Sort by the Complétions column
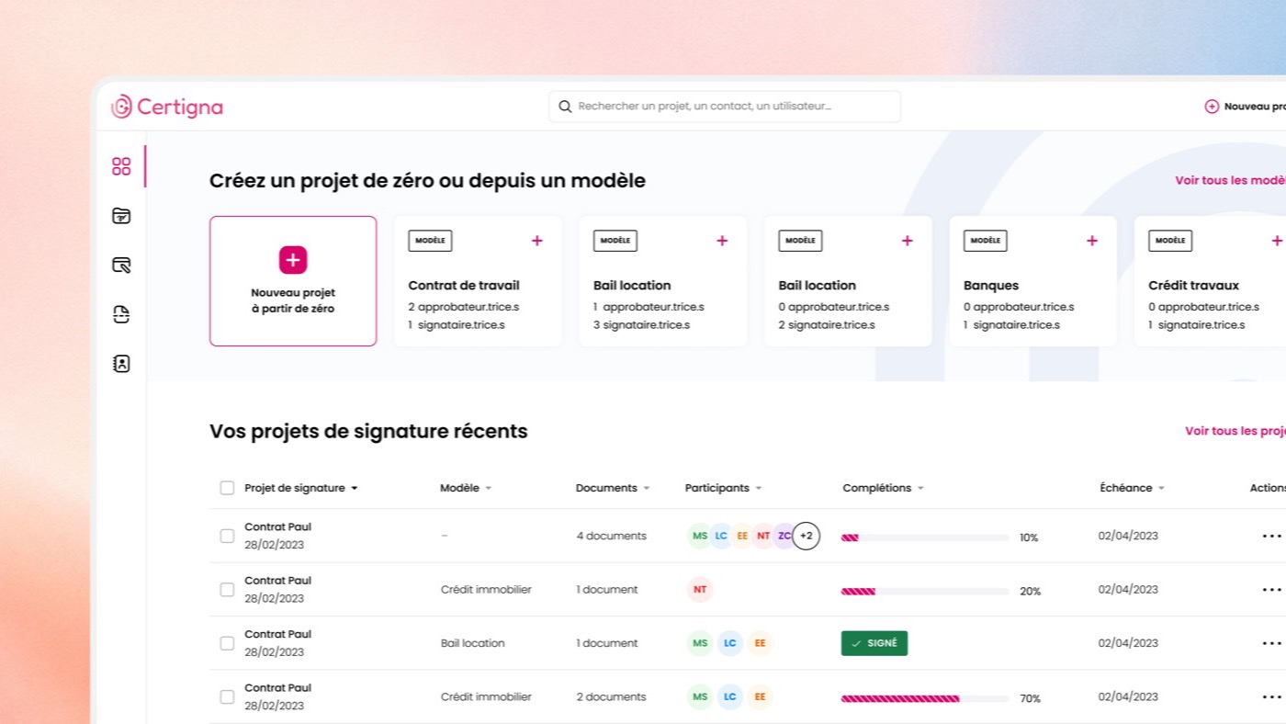This screenshot has height=724, width=1286. pos(884,488)
